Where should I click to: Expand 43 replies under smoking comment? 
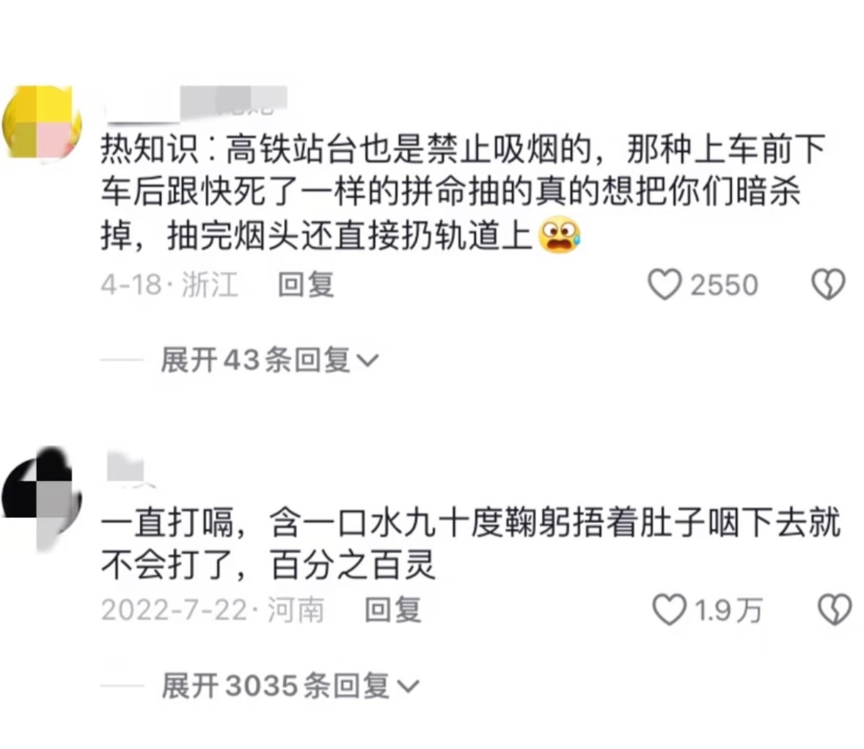click(x=269, y=360)
